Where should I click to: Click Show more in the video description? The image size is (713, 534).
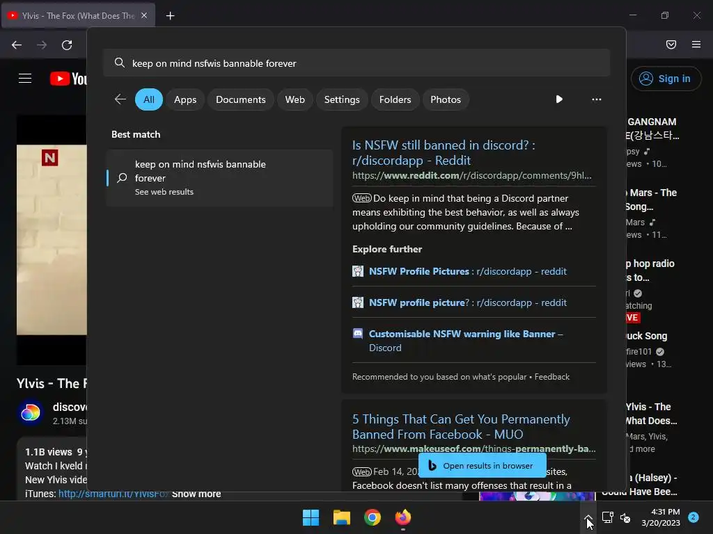196,494
